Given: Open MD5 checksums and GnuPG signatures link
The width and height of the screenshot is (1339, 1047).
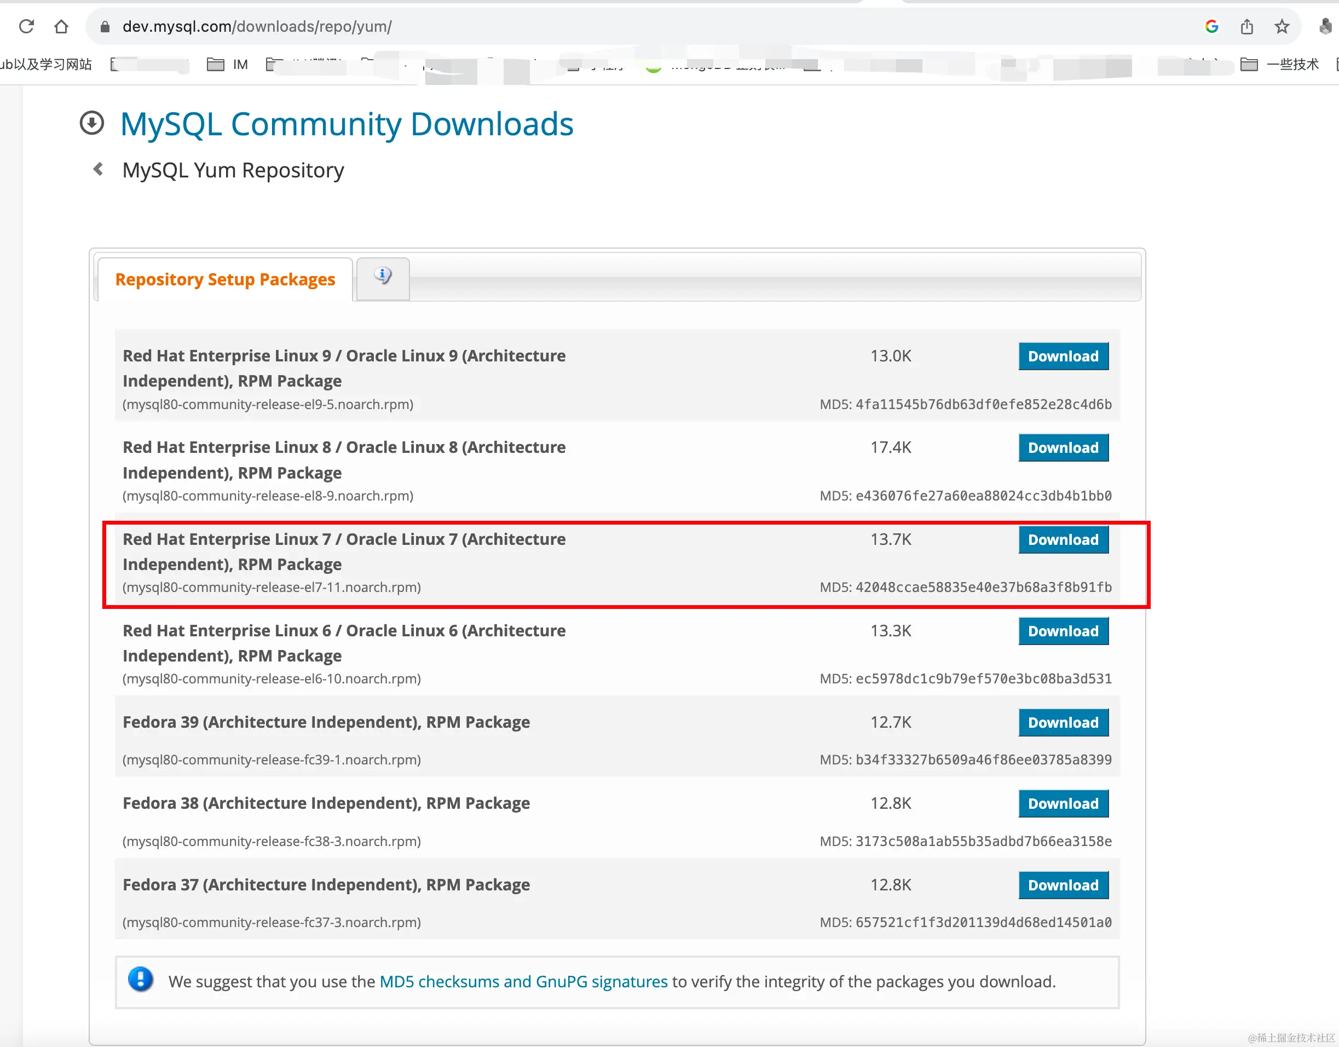Looking at the screenshot, I should tap(523, 981).
